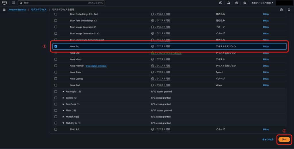Open the clock icon beside the info icon

click(x=289, y=10)
